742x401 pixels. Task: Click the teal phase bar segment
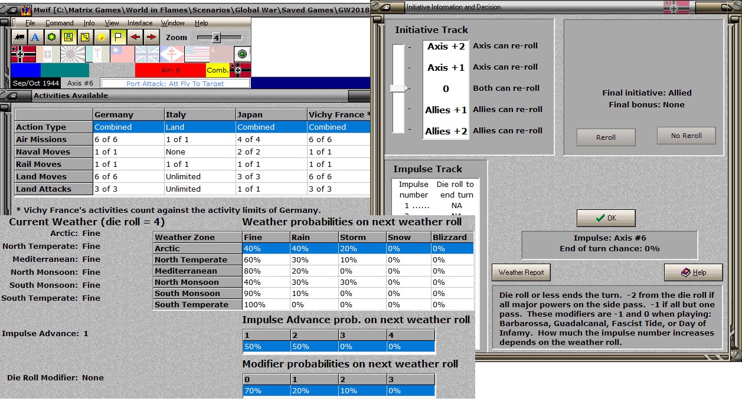(x=65, y=70)
